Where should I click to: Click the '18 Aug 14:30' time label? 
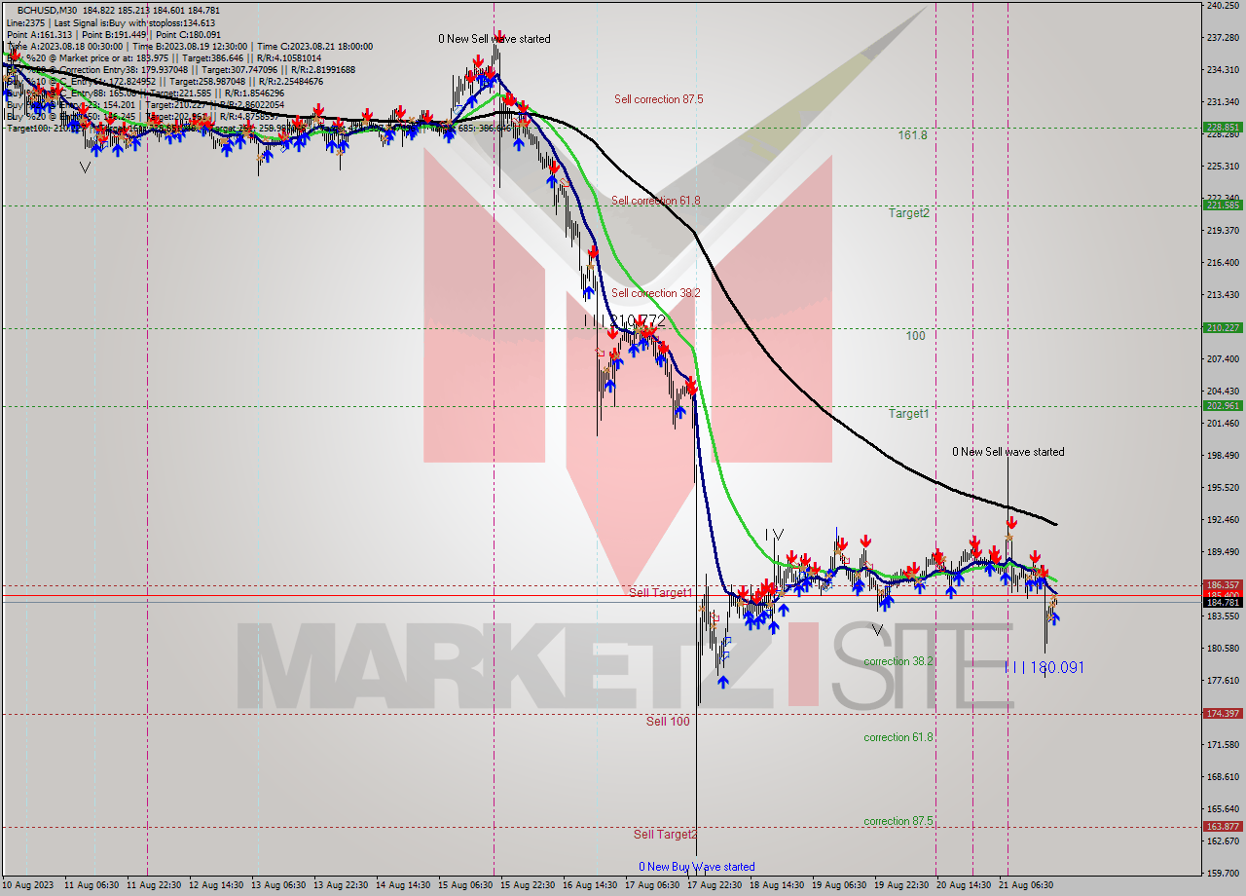777,885
